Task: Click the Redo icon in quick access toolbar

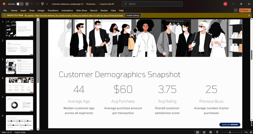Action: coord(38,4)
